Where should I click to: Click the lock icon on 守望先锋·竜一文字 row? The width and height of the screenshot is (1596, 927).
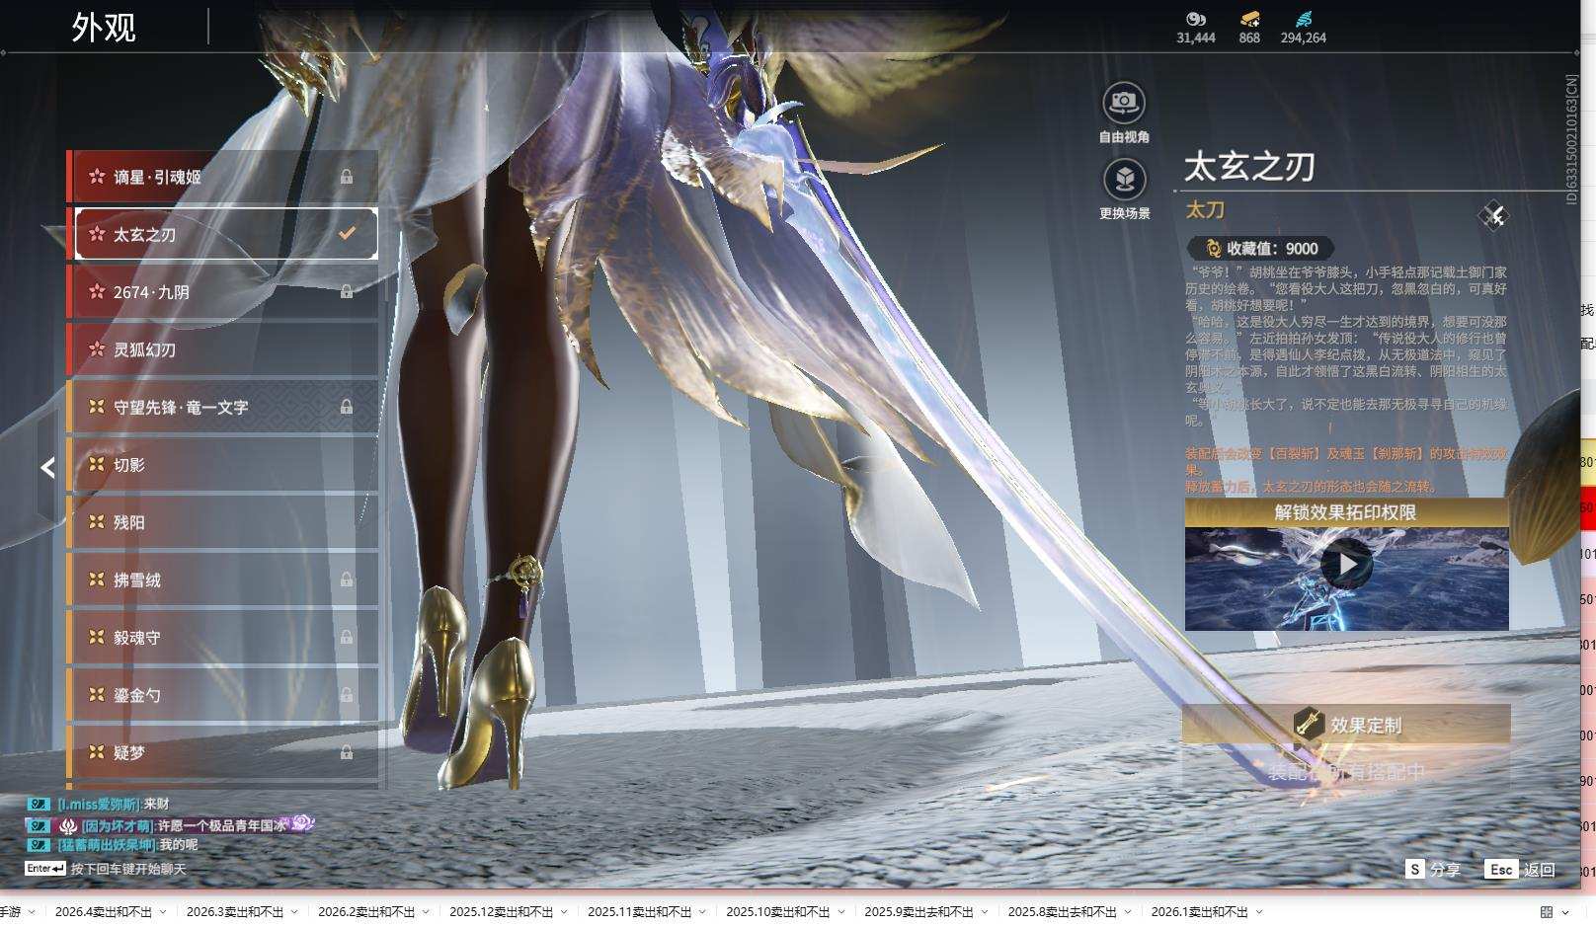click(x=347, y=407)
